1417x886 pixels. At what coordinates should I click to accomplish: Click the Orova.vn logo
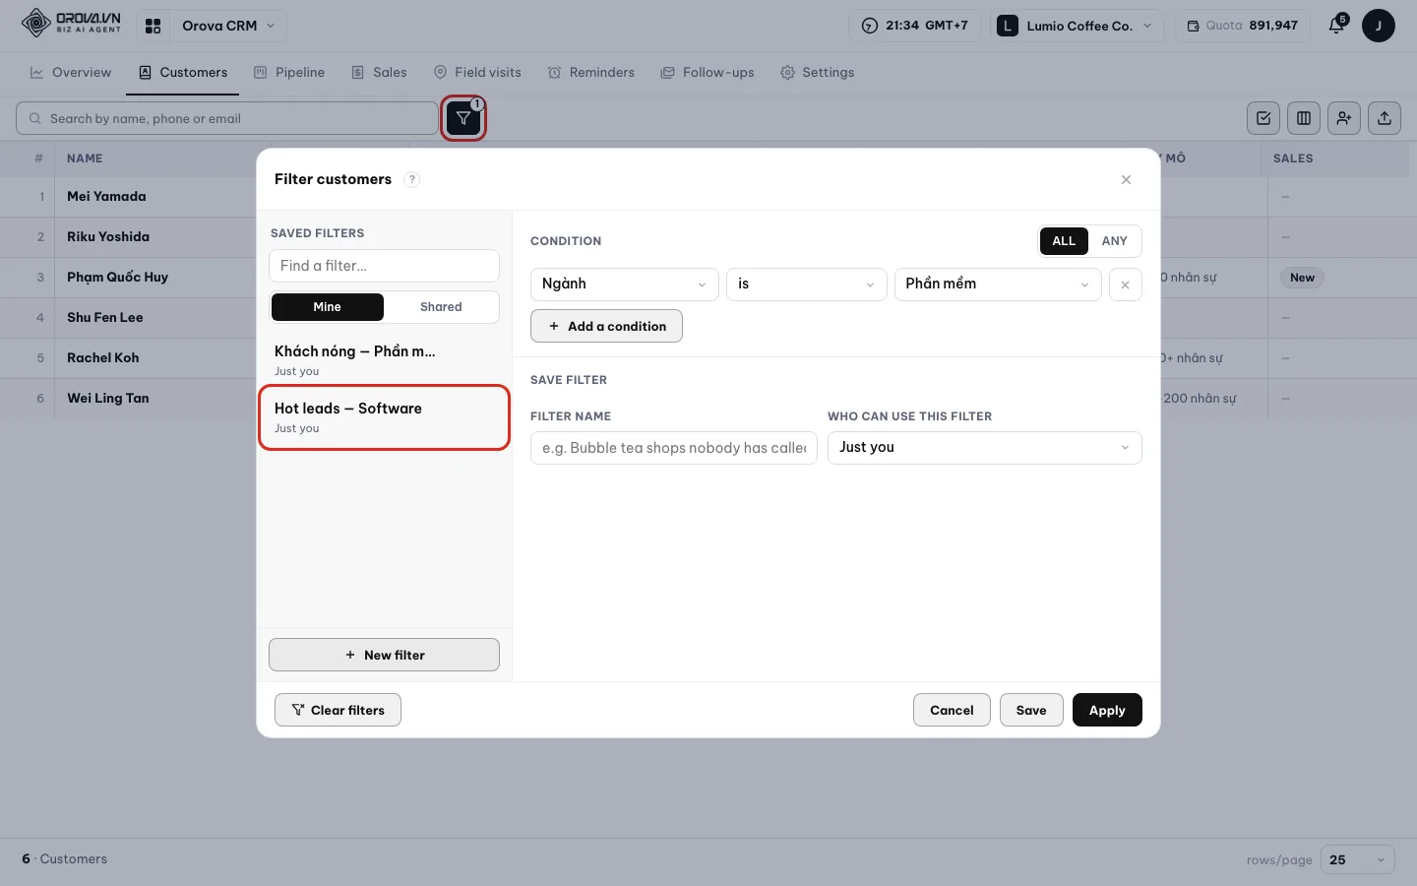71,23
